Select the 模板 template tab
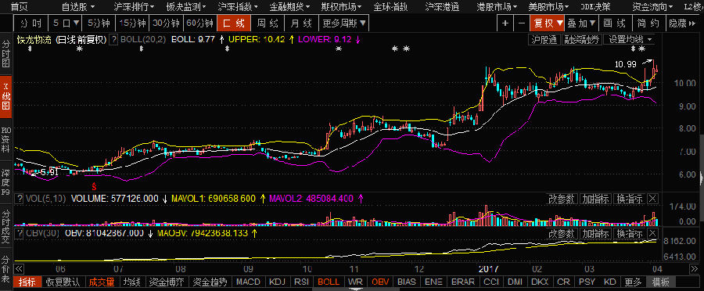 (661, 282)
